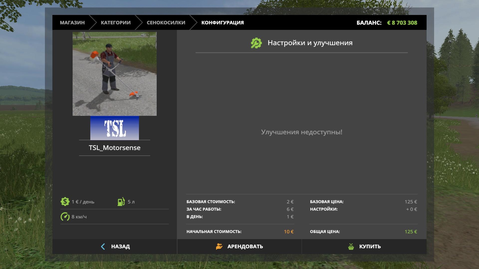479x269 pixels.
Task: Click the ОБЩАЯ ЦЕНА value 125 €
Action: coord(411,232)
